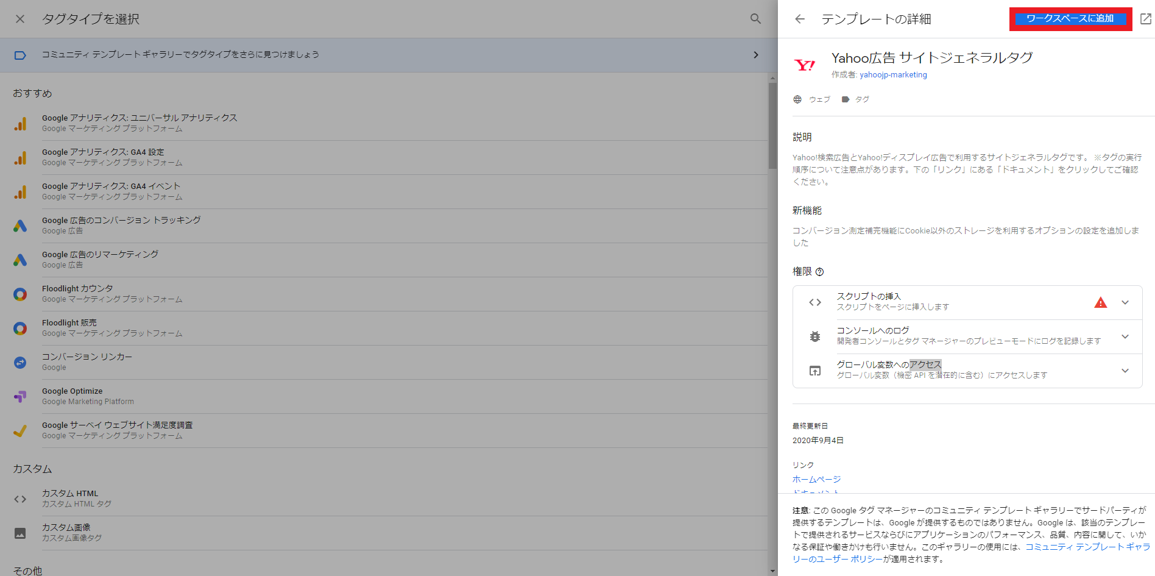Choose Google 広告のリマーケティング icon

coord(20,260)
